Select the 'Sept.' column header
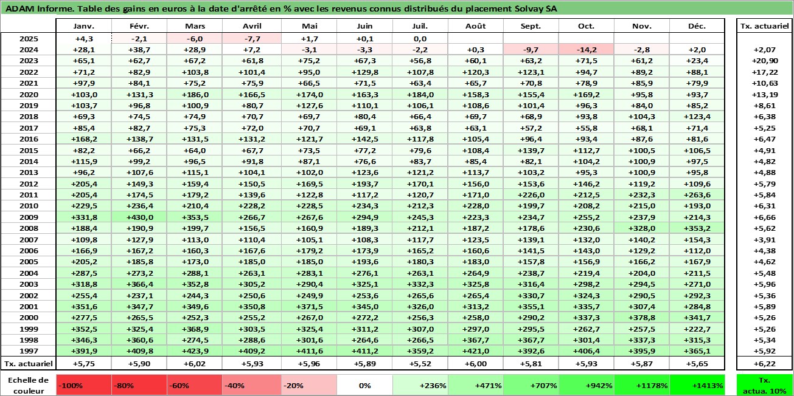 click(x=531, y=27)
